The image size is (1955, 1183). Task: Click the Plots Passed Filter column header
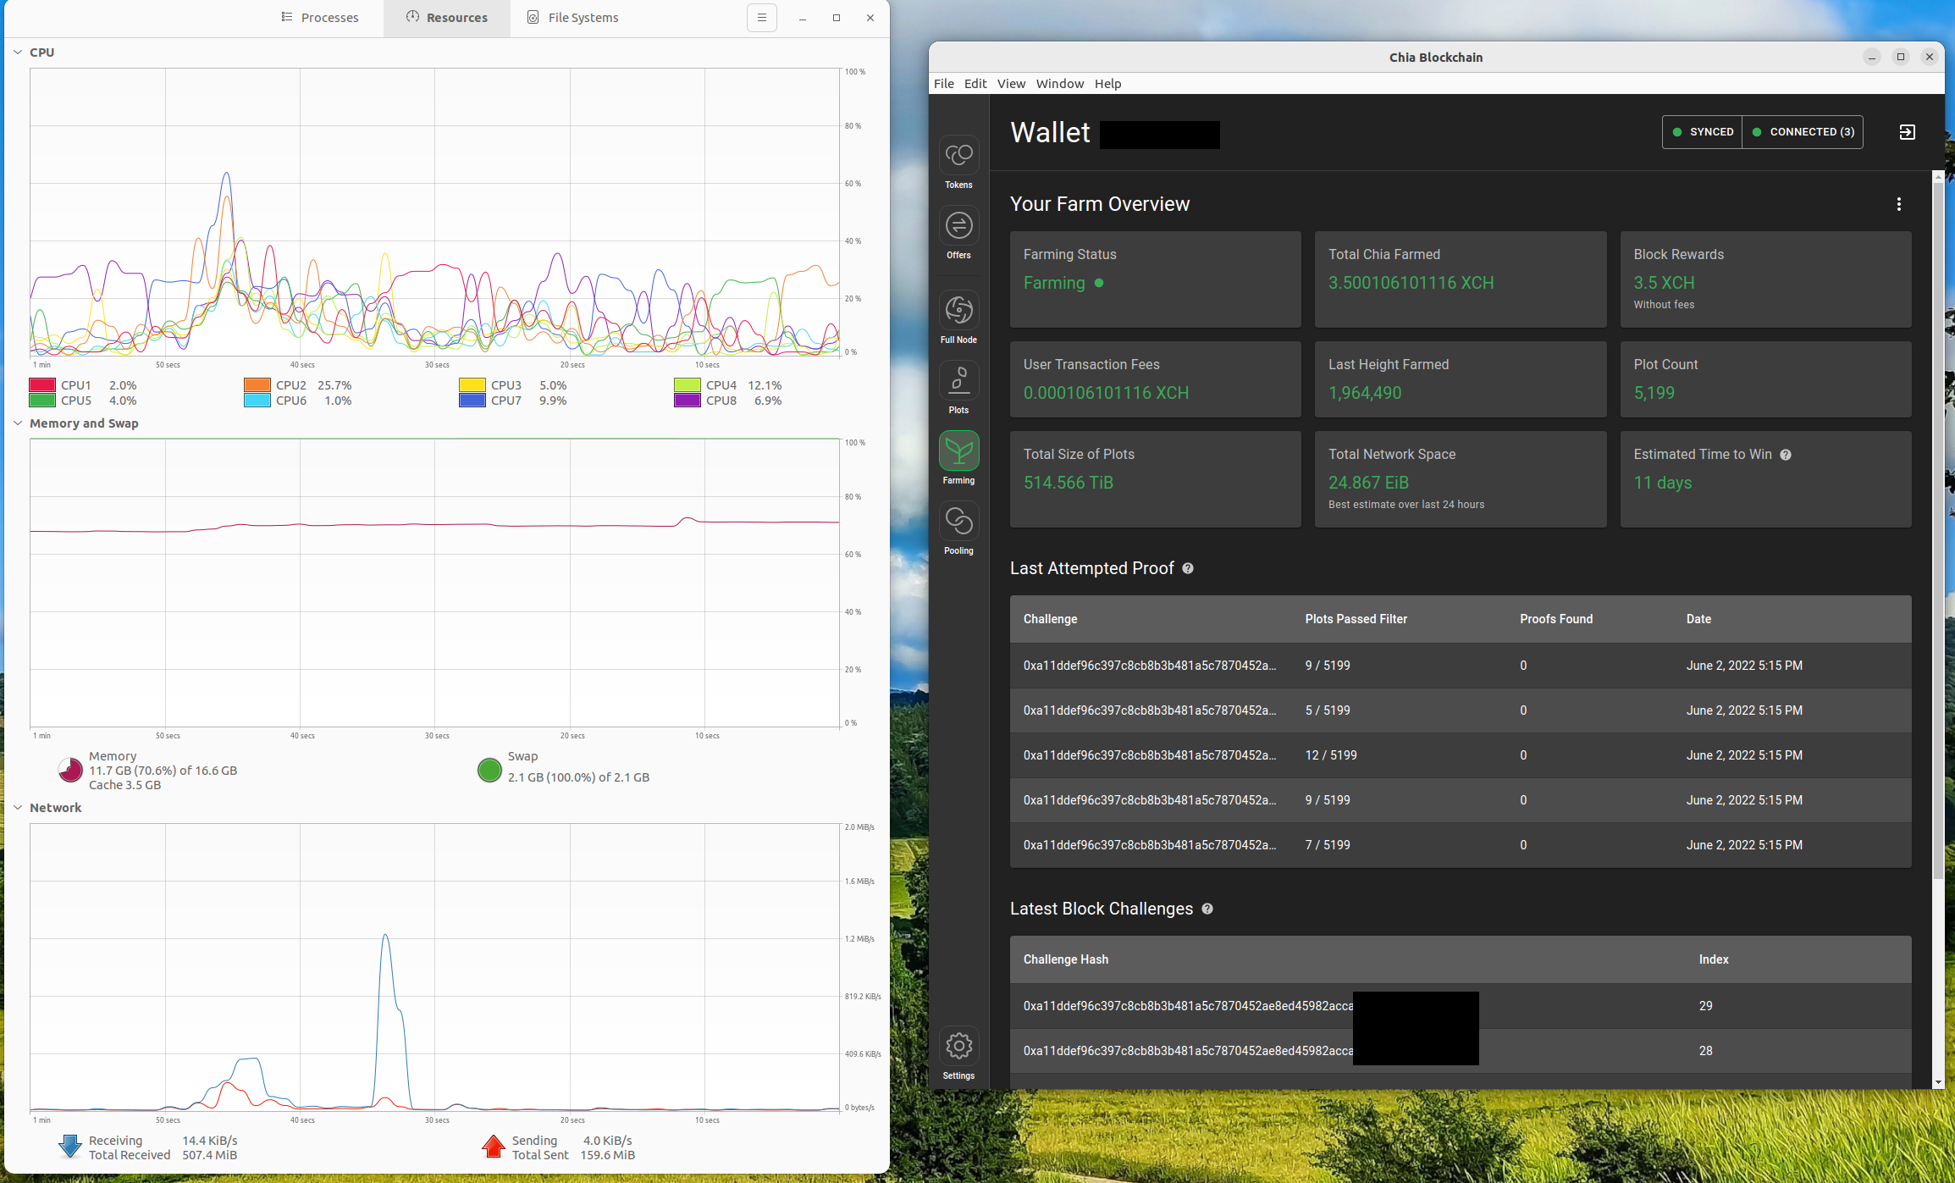click(x=1356, y=619)
